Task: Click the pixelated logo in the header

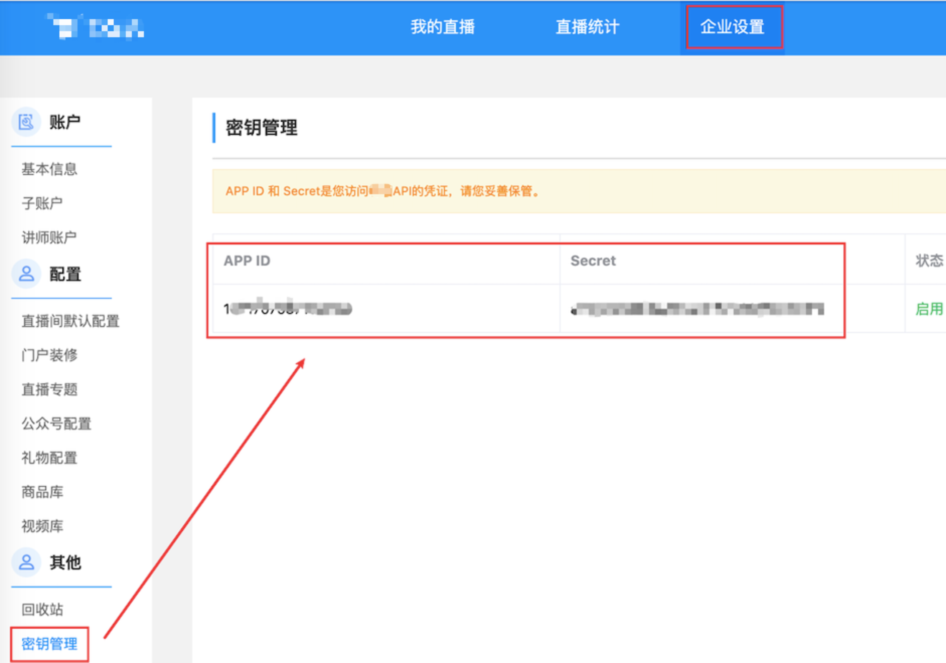Action: (95, 27)
